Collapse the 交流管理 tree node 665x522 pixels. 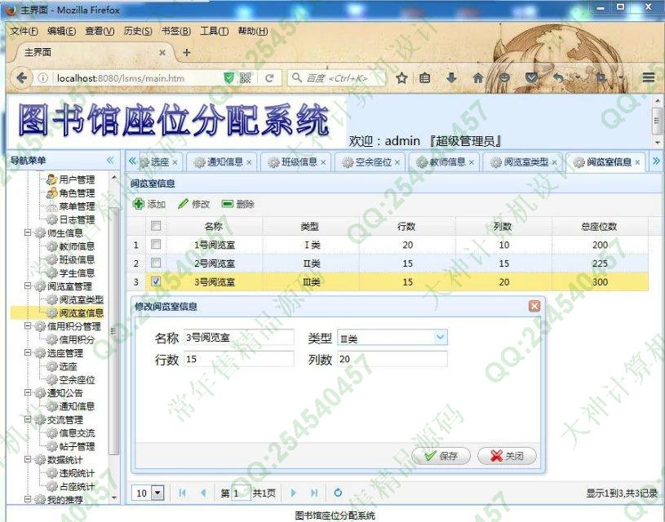point(28,419)
